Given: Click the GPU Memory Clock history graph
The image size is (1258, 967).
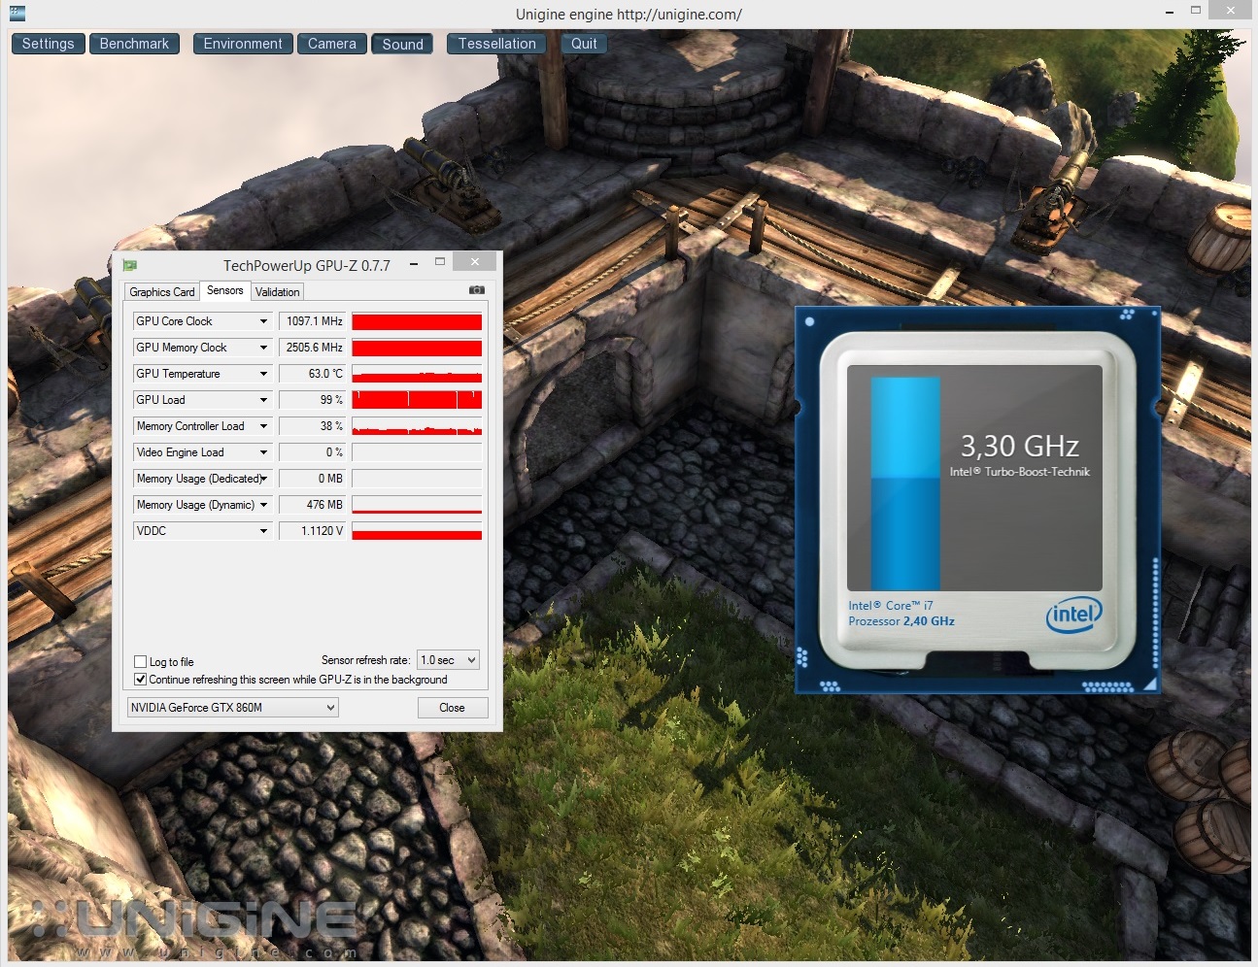Looking at the screenshot, I should pos(417,348).
